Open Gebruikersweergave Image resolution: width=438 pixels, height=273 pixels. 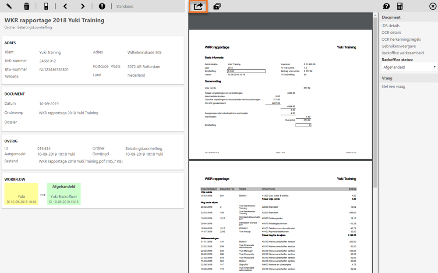coord(399,46)
